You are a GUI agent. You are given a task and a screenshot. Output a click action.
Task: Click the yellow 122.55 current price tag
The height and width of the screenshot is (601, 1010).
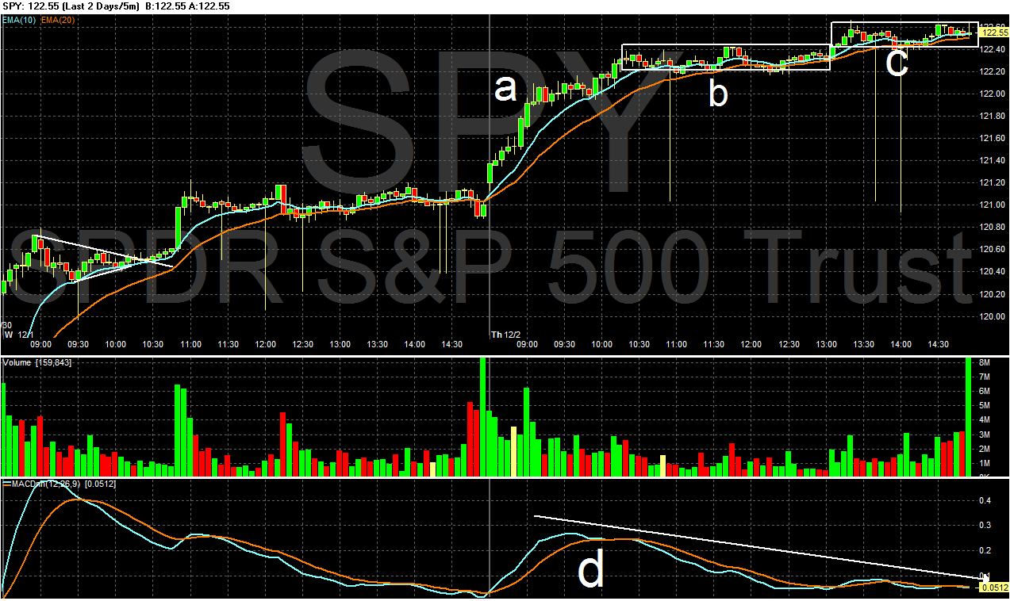point(994,32)
